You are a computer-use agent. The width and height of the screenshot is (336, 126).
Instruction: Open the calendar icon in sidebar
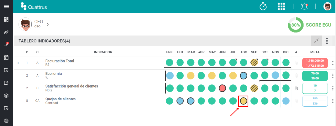pyautogui.click(x=6, y=58)
